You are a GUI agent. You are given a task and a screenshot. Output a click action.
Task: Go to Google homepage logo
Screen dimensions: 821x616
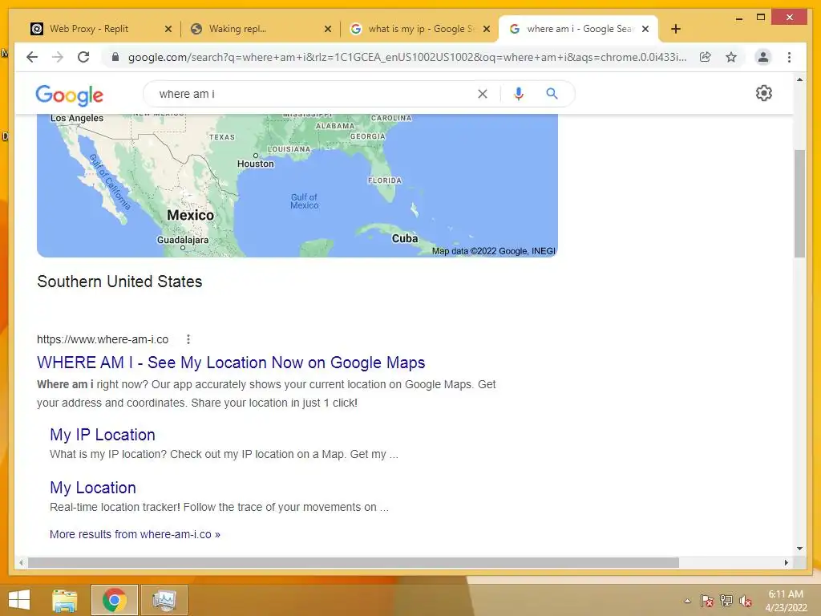tap(69, 95)
